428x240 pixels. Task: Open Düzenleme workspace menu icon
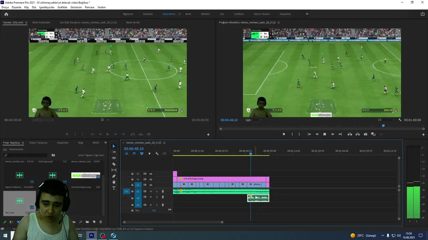(179, 14)
